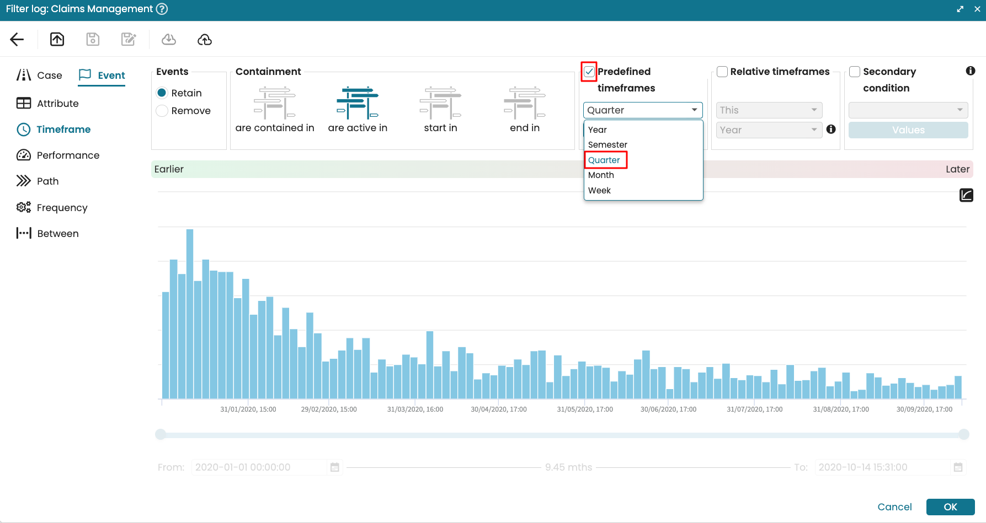The height and width of the screenshot is (523, 986).
Task: Switch to the Case tab
Action: click(x=40, y=76)
